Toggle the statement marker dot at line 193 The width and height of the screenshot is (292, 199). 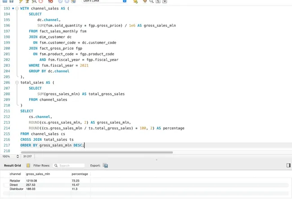(x=13, y=9)
